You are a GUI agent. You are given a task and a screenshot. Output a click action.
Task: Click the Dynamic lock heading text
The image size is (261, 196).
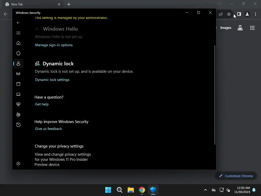coord(58,64)
